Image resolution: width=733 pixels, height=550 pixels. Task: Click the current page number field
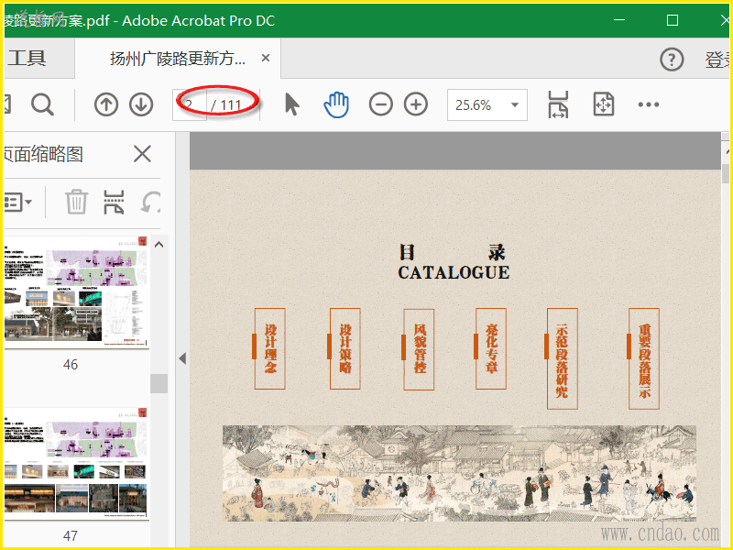pos(190,104)
